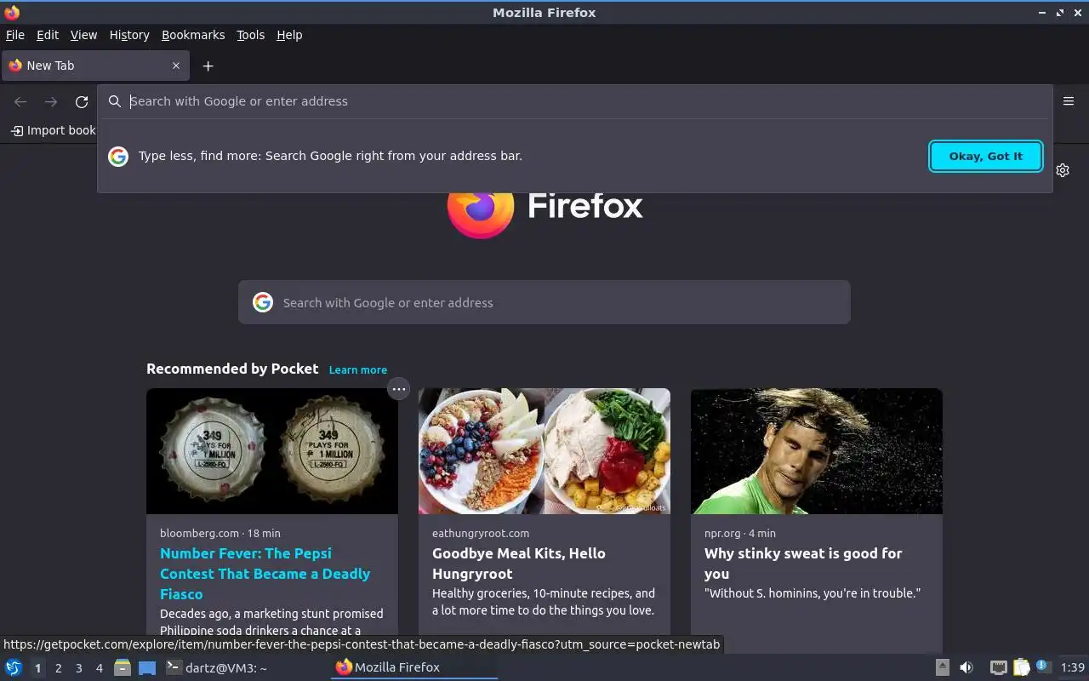The width and height of the screenshot is (1089, 681).
Task: Click the Firefox icon in title bar
Action: [x=12, y=12]
